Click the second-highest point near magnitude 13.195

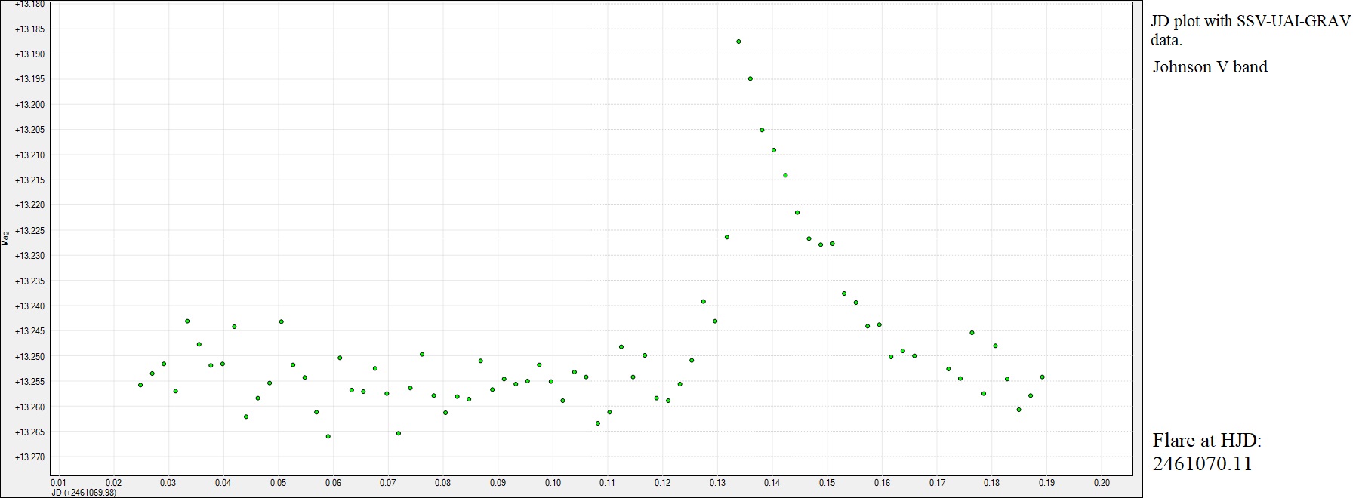pyautogui.click(x=750, y=78)
